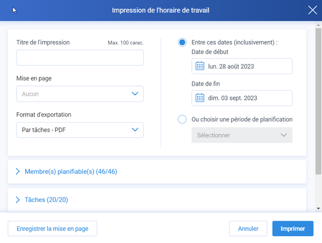Open calendar icon for Date de début

pyautogui.click(x=200, y=66)
